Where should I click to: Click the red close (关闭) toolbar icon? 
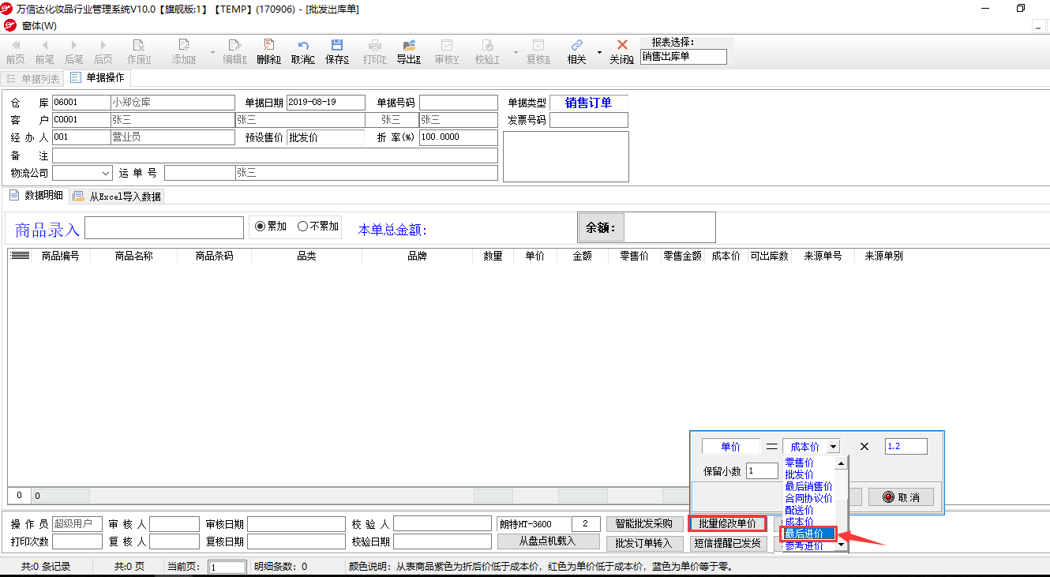(622, 52)
